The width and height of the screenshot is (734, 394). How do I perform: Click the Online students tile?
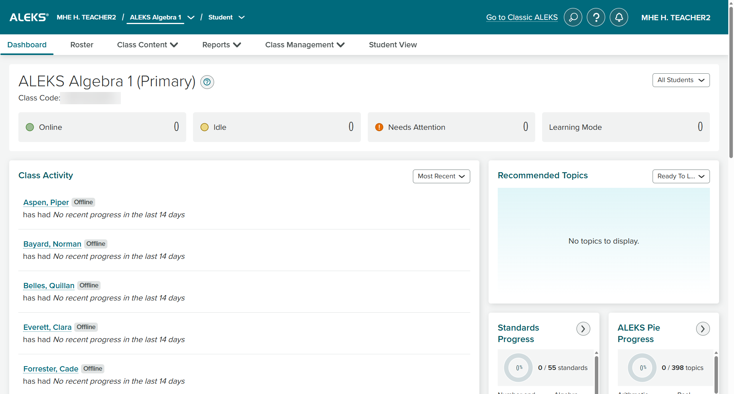pos(102,127)
